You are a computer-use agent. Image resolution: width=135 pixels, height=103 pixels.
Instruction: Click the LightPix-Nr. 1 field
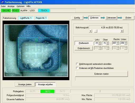pyautogui.click(x=26, y=18)
